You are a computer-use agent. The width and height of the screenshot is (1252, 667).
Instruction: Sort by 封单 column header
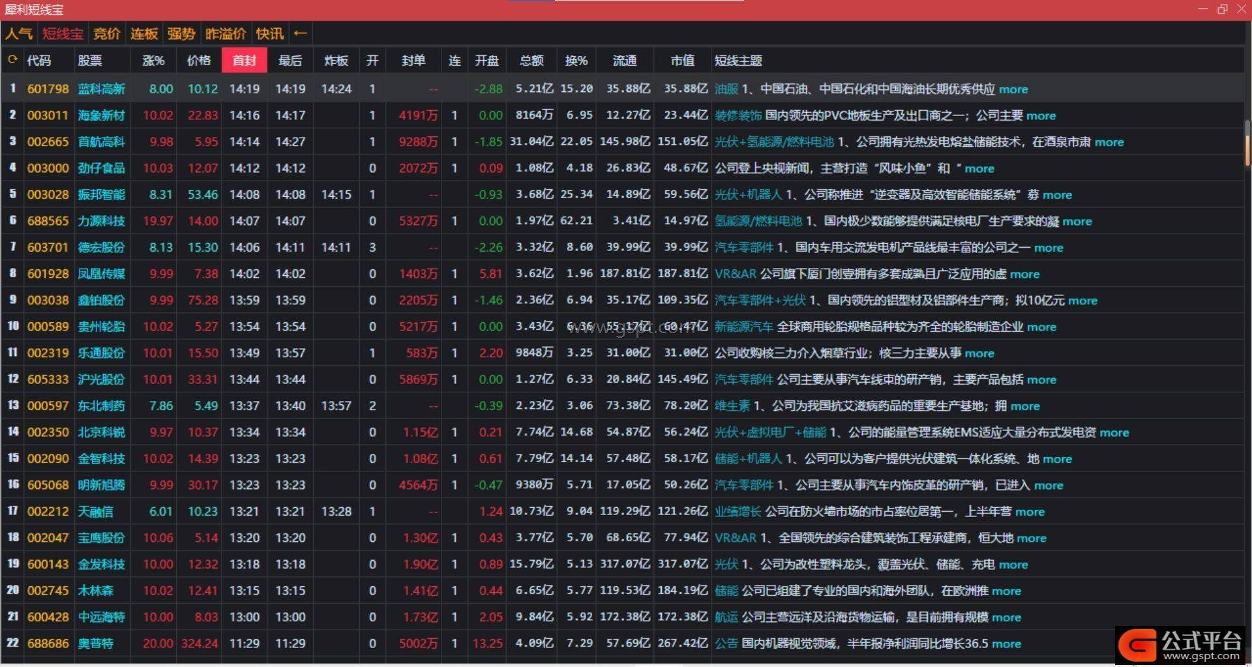pyautogui.click(x=413, y=61)
